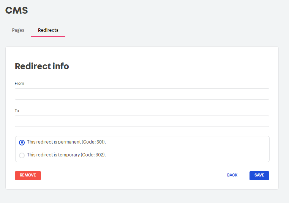
Task: Switch to the Pages tab
Action: pos(18,30)
